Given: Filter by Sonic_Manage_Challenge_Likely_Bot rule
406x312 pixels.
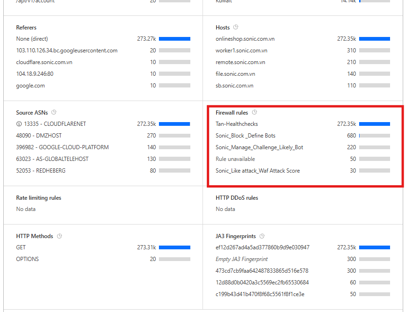Looking at the screenshot, I should point(259,147).
